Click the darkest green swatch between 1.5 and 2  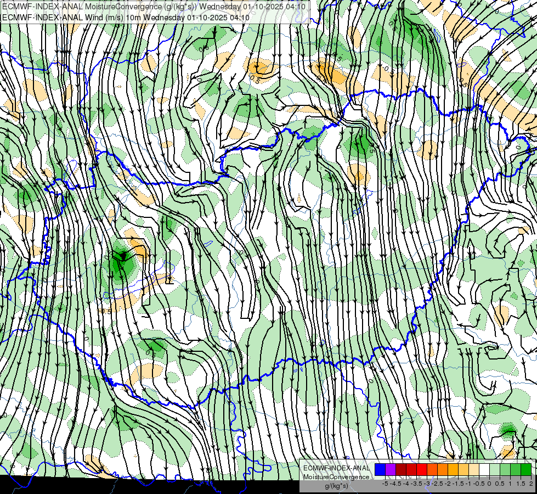tap(526, 469)
